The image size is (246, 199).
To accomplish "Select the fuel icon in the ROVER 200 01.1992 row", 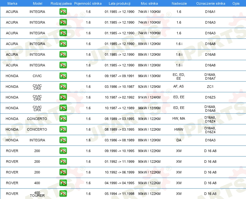I will (x=63, y=162).
